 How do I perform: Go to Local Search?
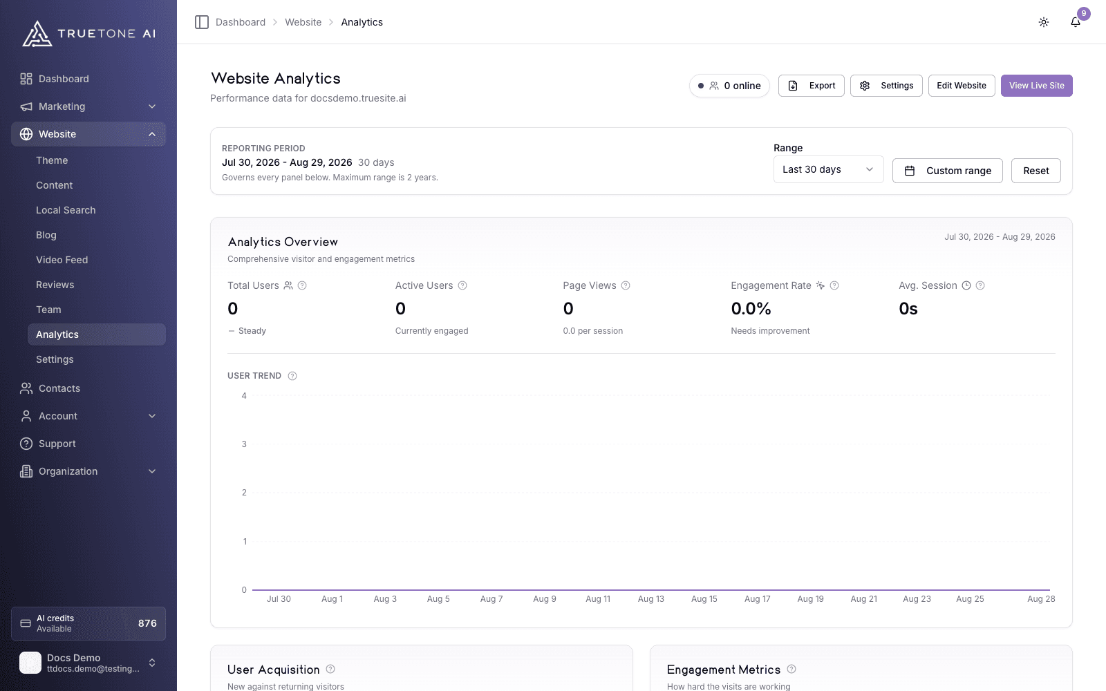97,210
